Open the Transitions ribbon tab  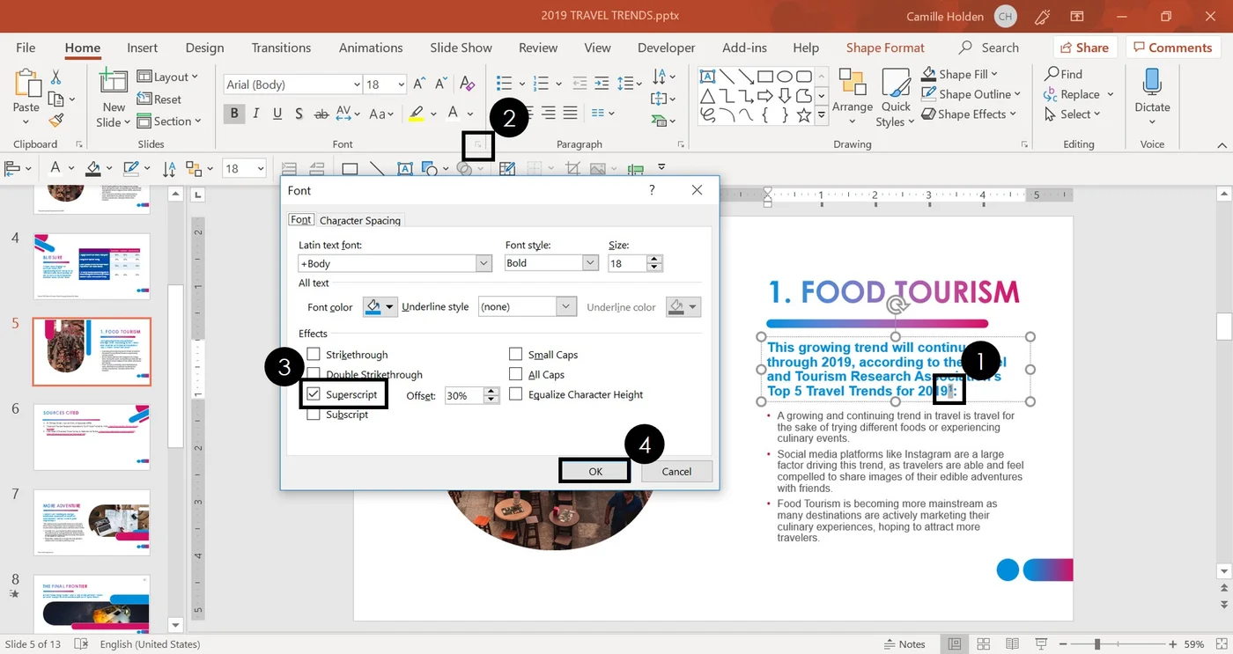(x=281, y=48)
